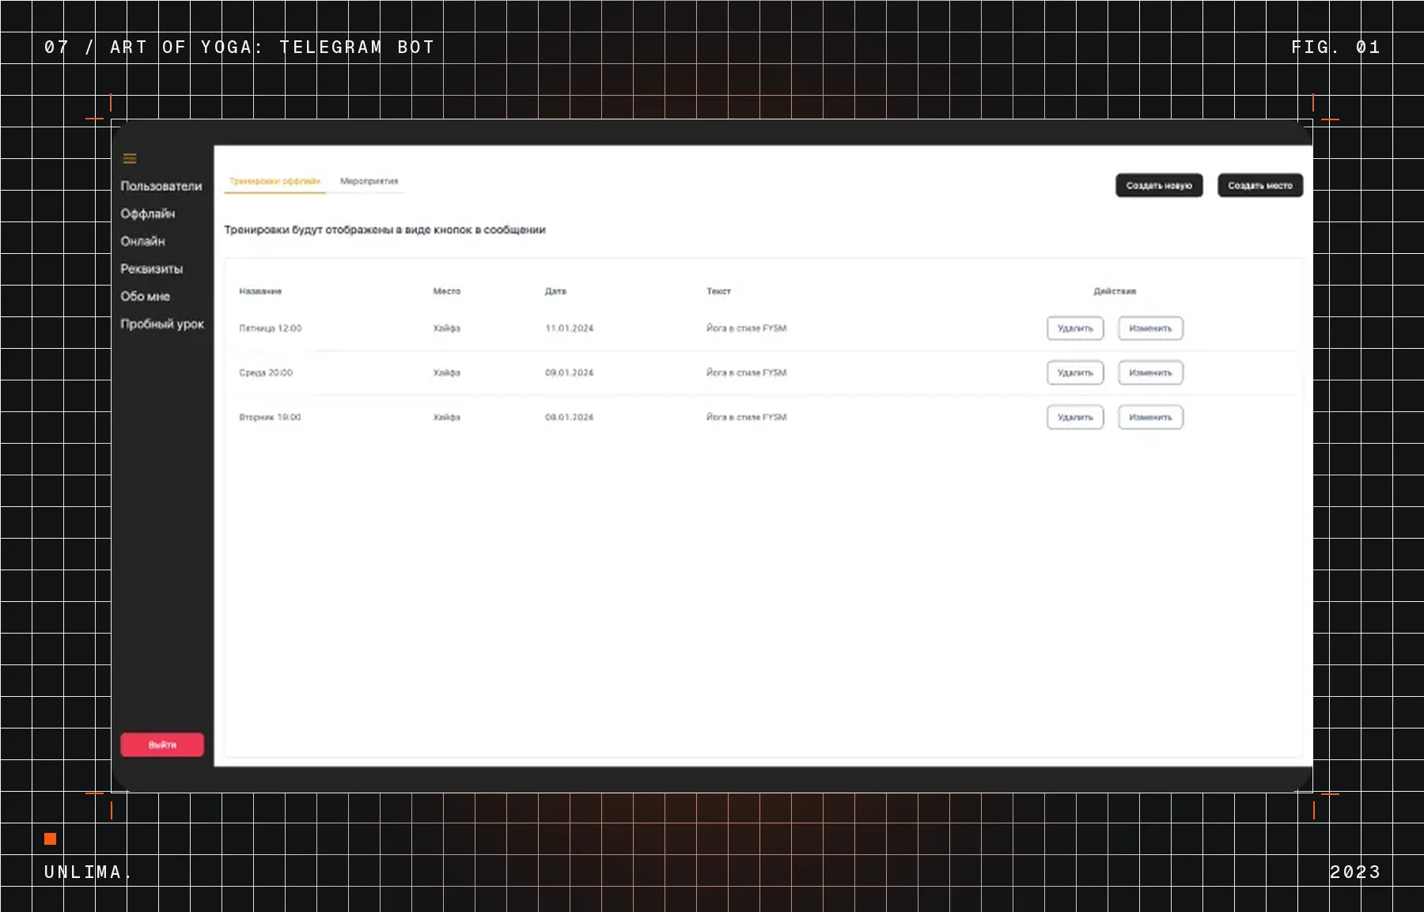Select Пробный урок in sidebar

tap(162, 324)
